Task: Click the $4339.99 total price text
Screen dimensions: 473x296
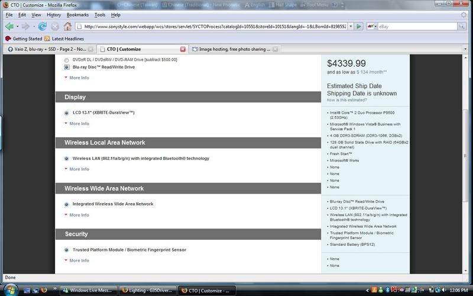Action: (346, 63)
